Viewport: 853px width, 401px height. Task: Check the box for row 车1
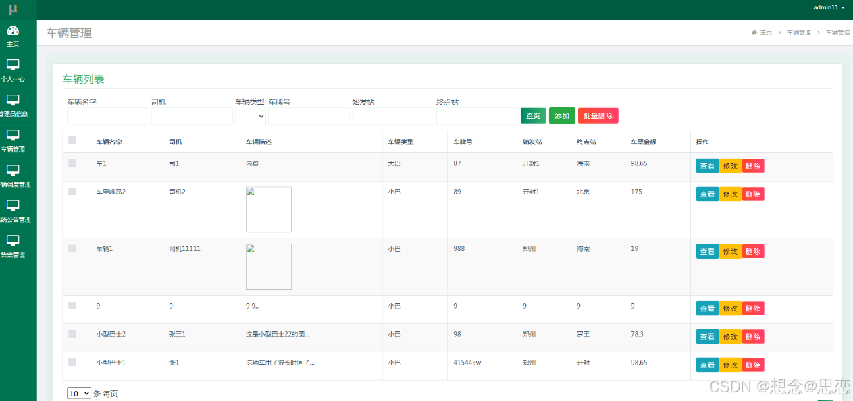point(72,163)
